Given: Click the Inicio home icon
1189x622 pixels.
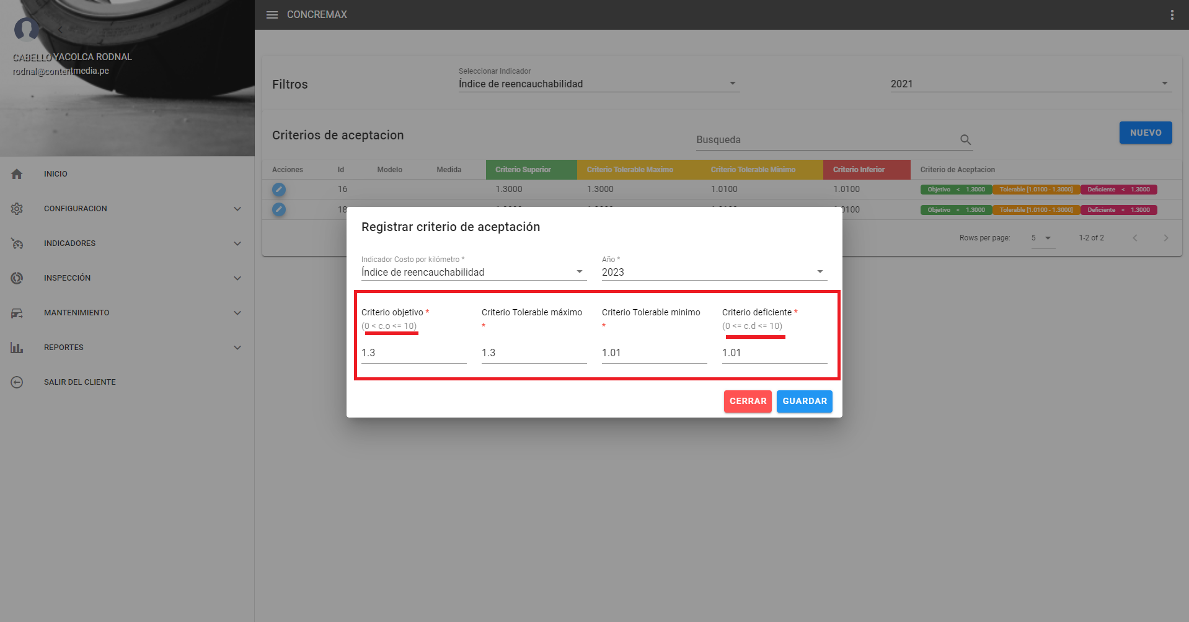Looking at the screenshot, I should (x=17, y=174).
